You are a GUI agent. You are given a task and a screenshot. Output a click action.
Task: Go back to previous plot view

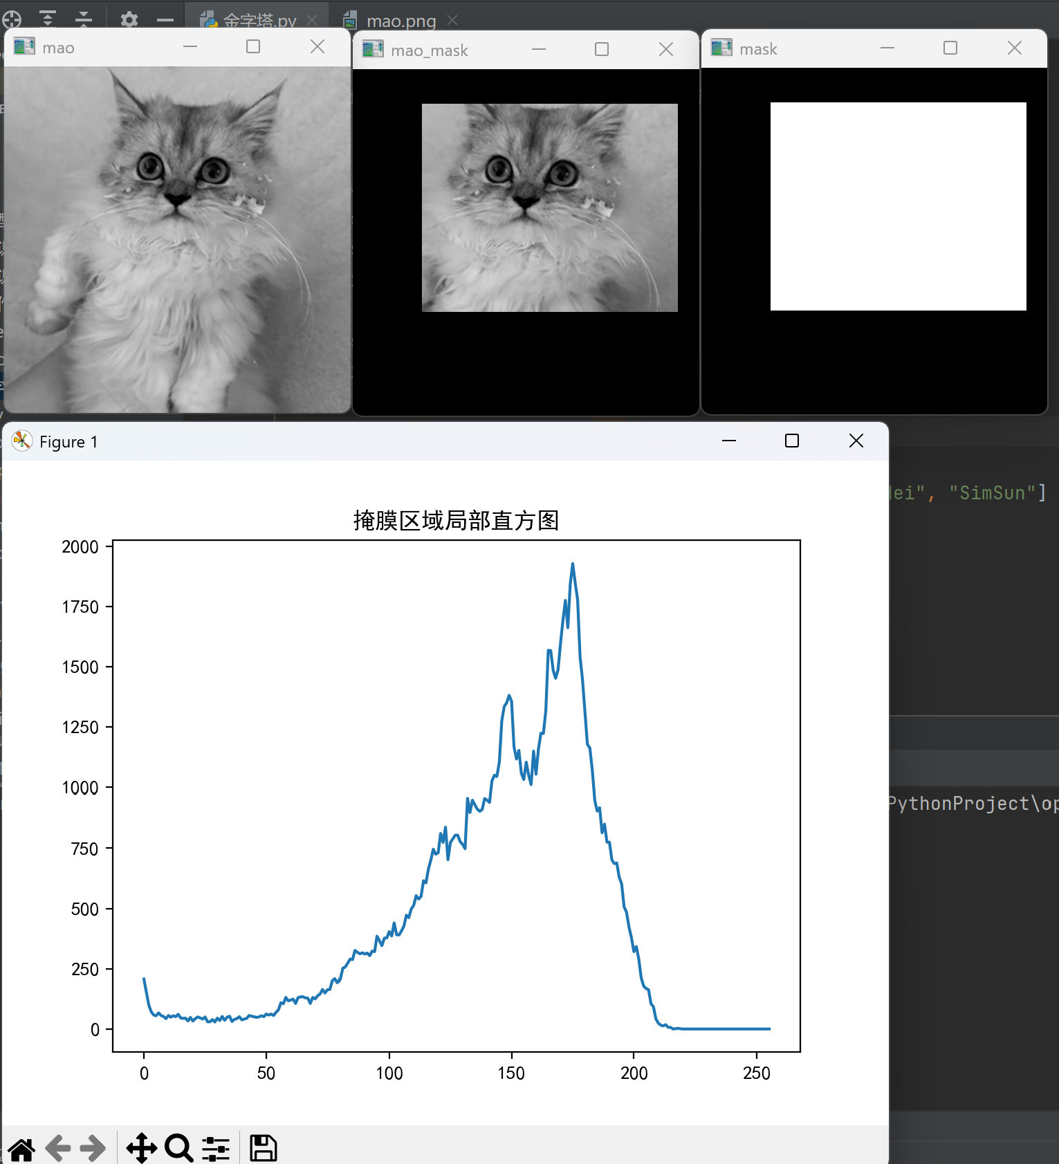(x=58, y=1149)
